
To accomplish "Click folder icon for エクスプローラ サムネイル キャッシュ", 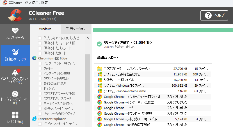I will coord(100,69).
